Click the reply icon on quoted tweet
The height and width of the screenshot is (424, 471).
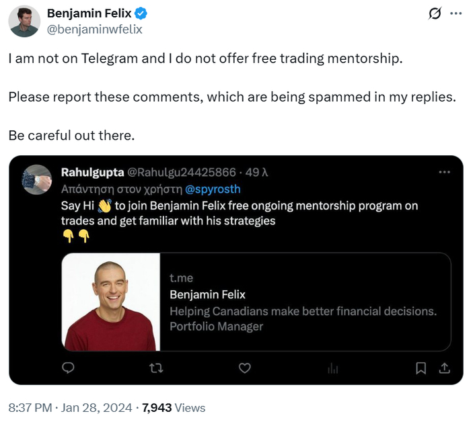68,368
